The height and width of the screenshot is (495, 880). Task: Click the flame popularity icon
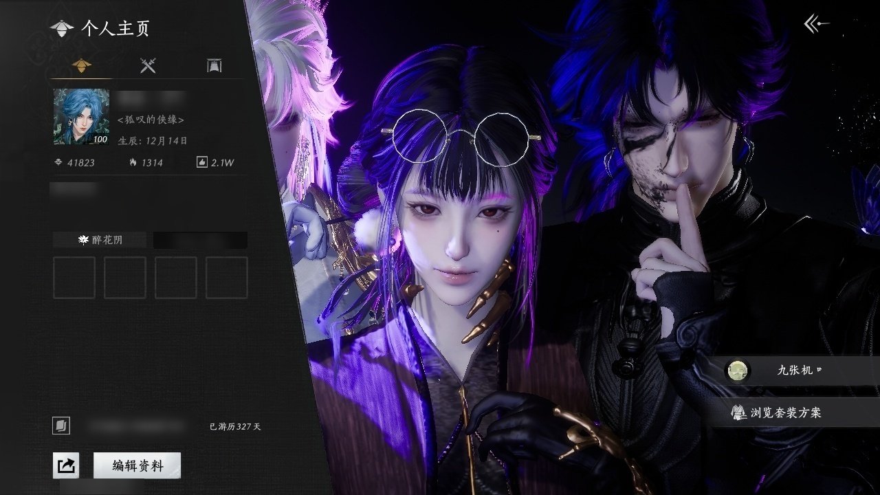pyautogui.click(x=133, y=163)
